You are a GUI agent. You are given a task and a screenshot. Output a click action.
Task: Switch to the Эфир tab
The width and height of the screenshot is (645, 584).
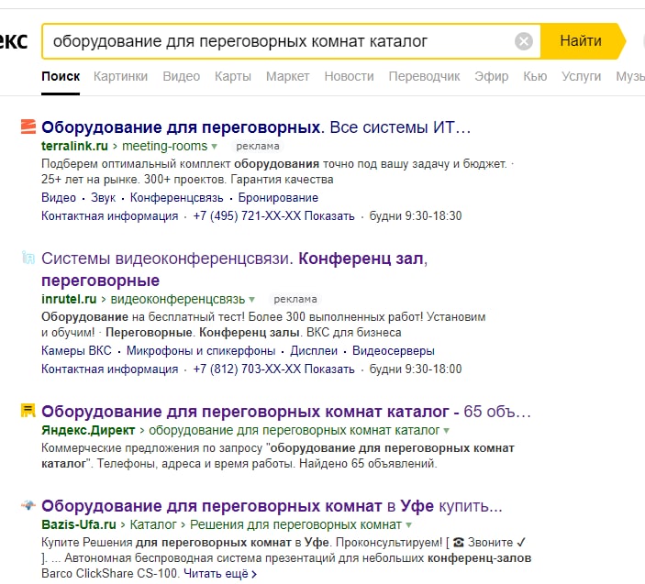(491, 76)
